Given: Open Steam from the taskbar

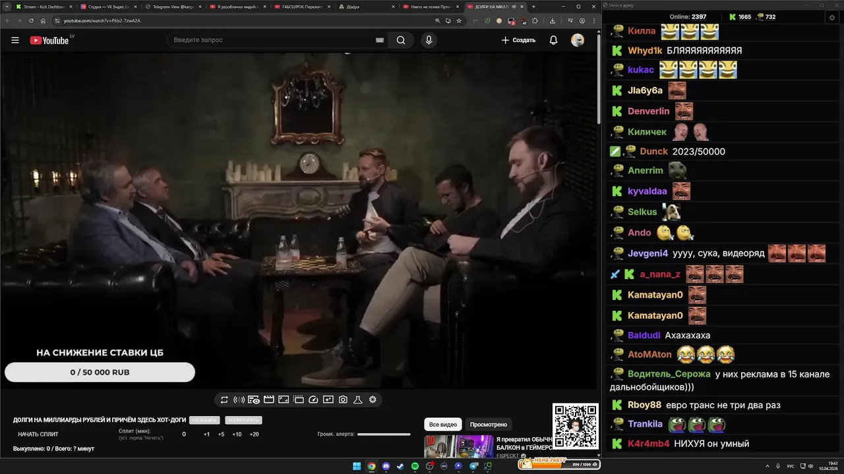Looking at the screenshot, I should tap(400, 466).
